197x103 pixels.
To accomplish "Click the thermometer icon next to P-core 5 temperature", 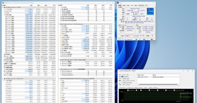I will coord(6,92).
